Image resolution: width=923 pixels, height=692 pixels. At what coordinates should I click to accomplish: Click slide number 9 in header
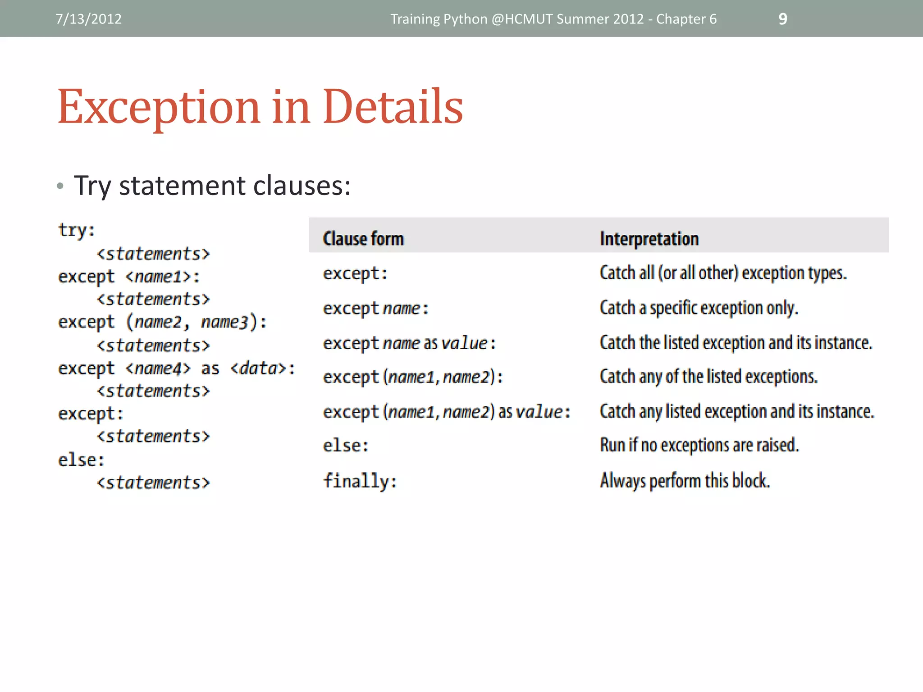coord(783,19)
